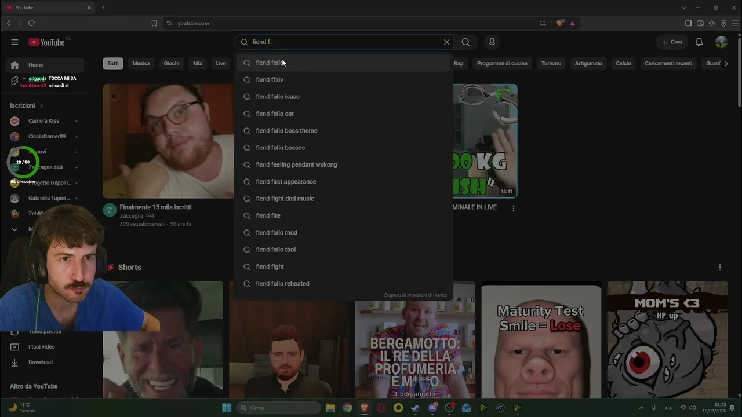The image size is (742, 417).
Task: Select 'fiend folio boss theme' suggestion
Action: [x=343, y=131]
